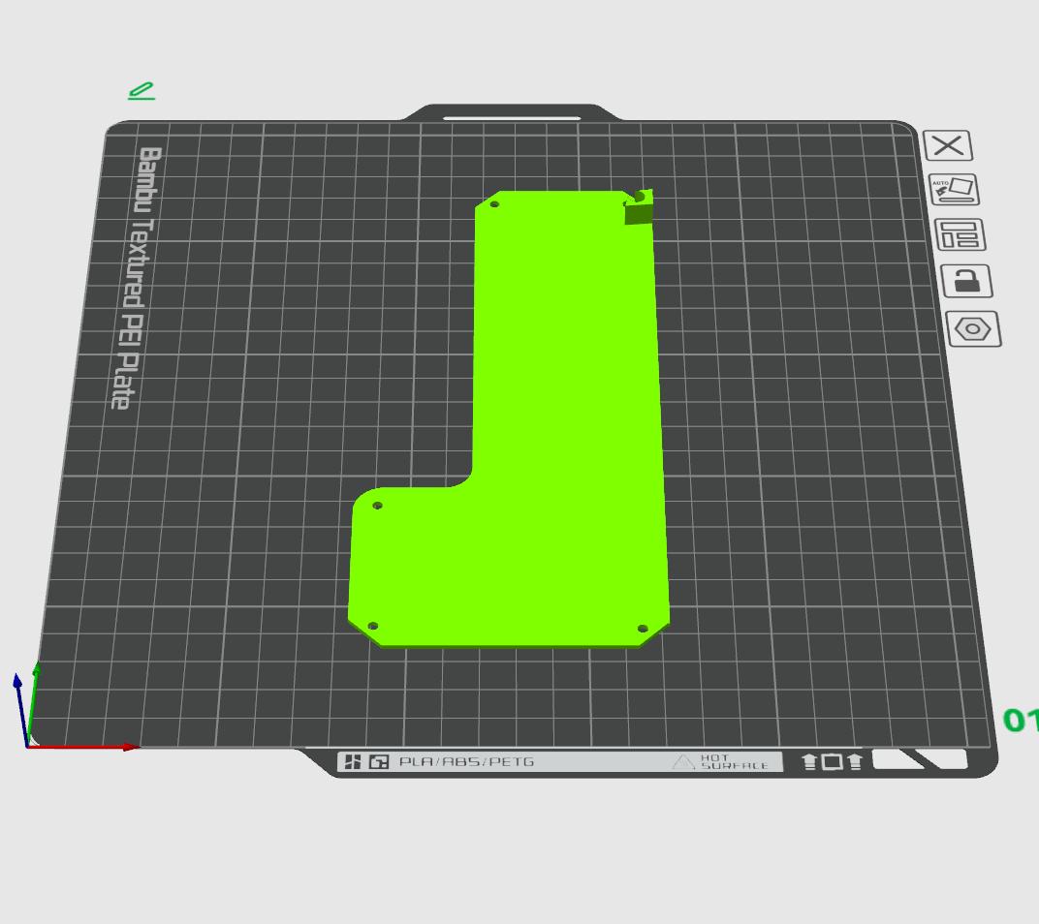Arrange objects using the plate layout icon
Image resolution: width=1039 pixels, height=924 pixels.
960,235
